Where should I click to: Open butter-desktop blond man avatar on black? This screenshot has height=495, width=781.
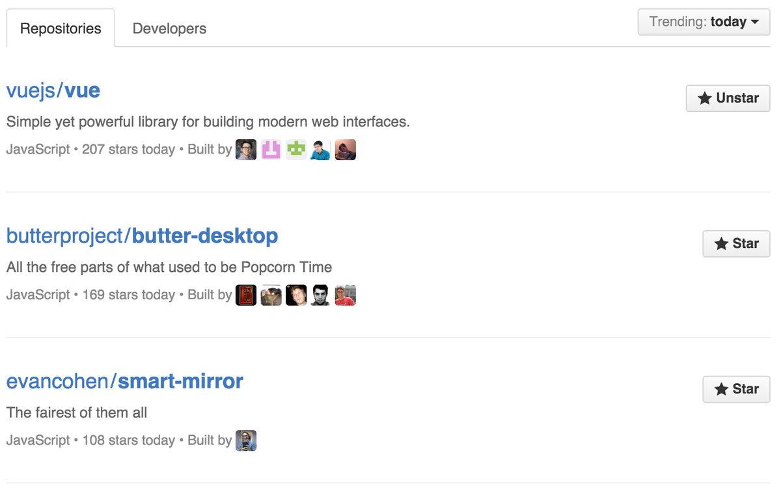(x=296, y=295)
